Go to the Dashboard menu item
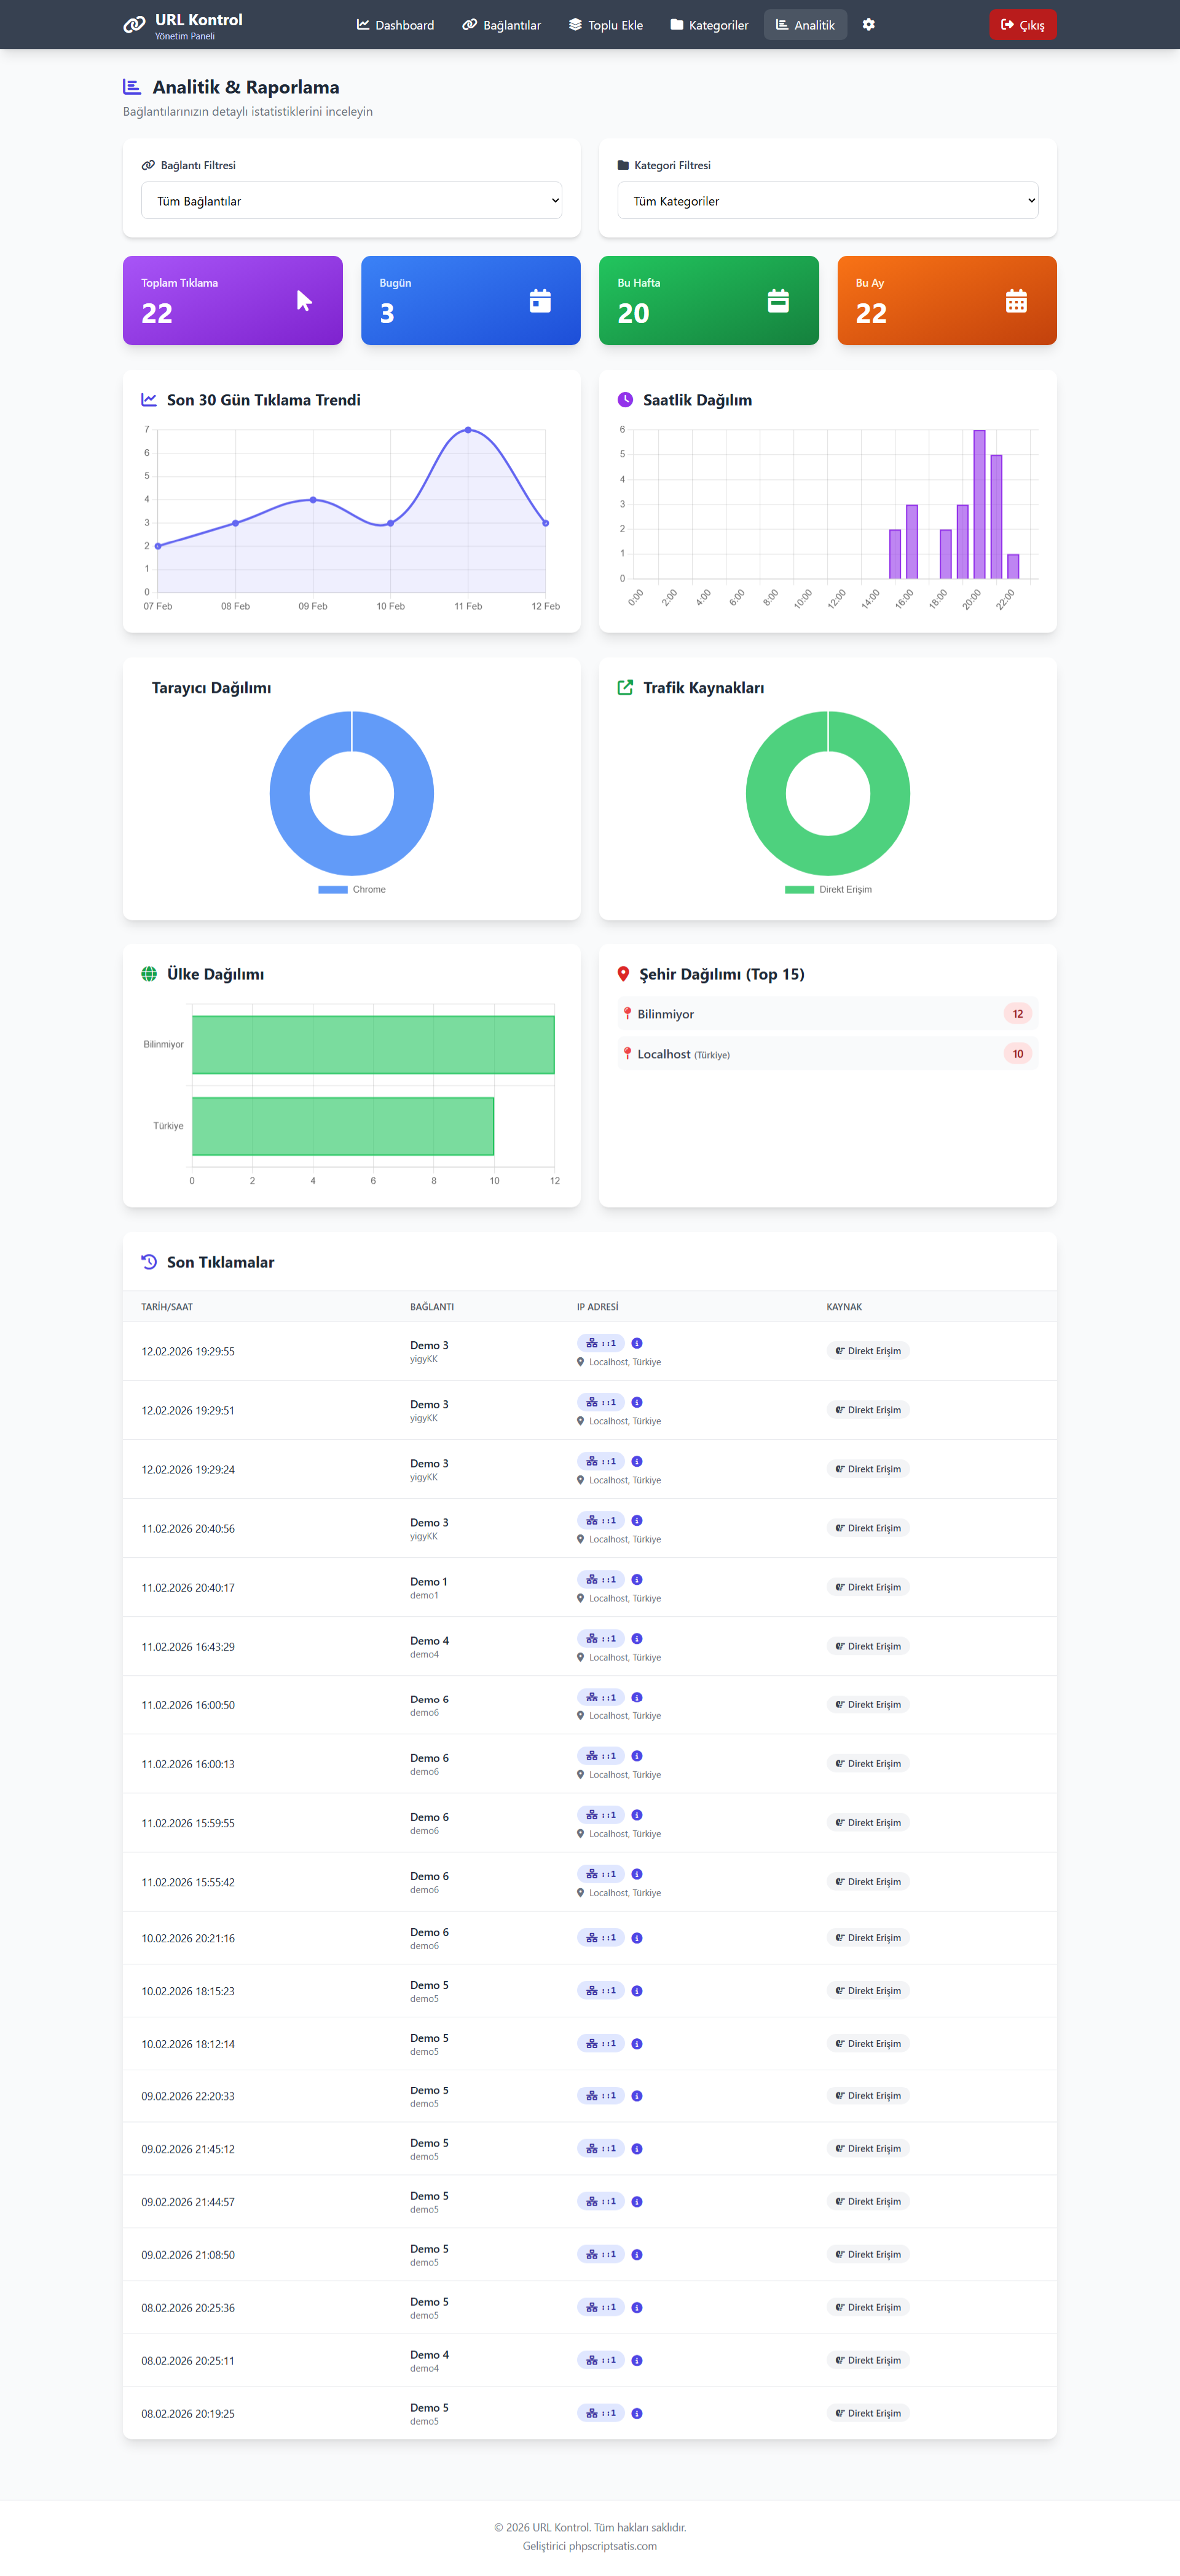1180x2576 pixels. (396, 25)
